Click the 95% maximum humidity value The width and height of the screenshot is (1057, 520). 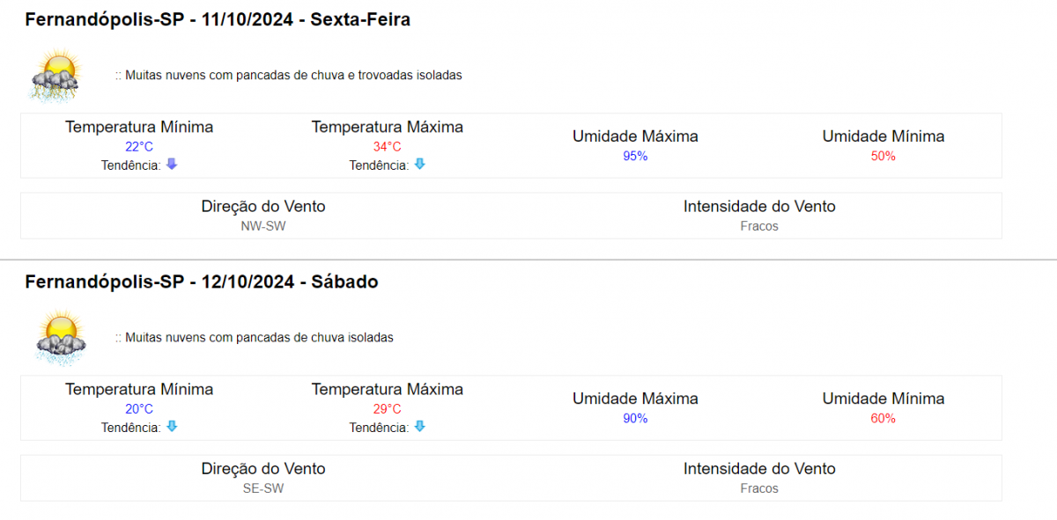tap(635, 156)
